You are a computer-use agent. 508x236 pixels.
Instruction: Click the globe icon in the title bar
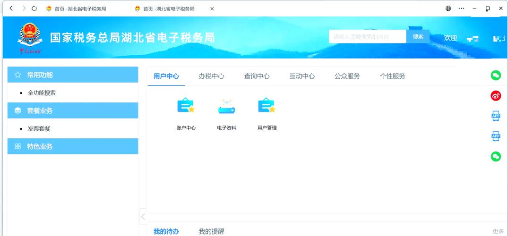pyautogui.click(x=448, y=8)
